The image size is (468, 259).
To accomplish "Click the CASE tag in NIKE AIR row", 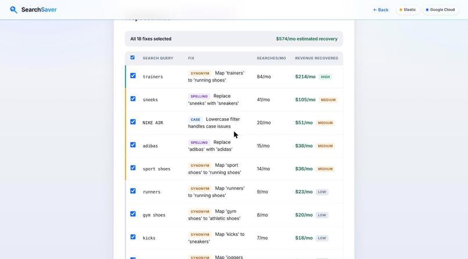I will pos(195,119).
